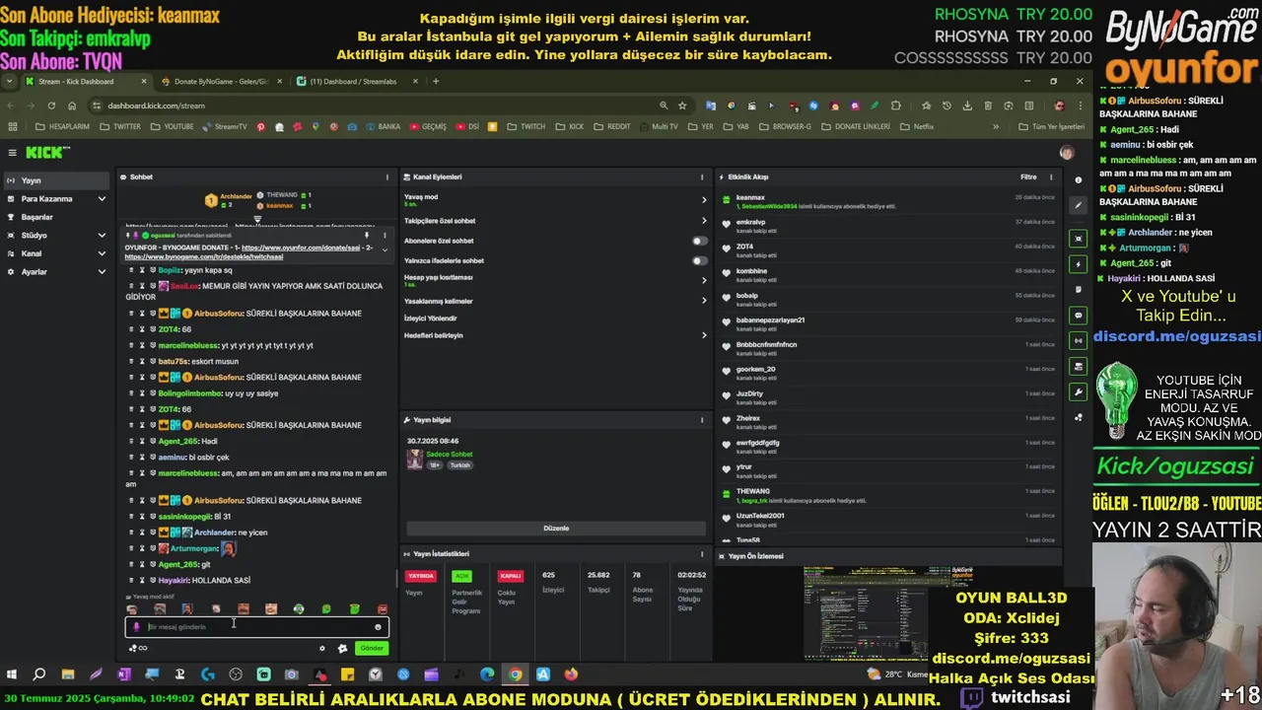The width and height of the screenshot is (1262, 710).
Task: Select the Stream - Kick Dashboard tab
Action: coord(84,81)
